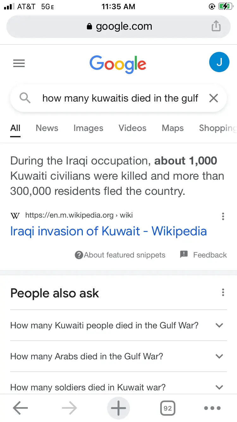Tap the share icon in address bar

click(216, 26)
